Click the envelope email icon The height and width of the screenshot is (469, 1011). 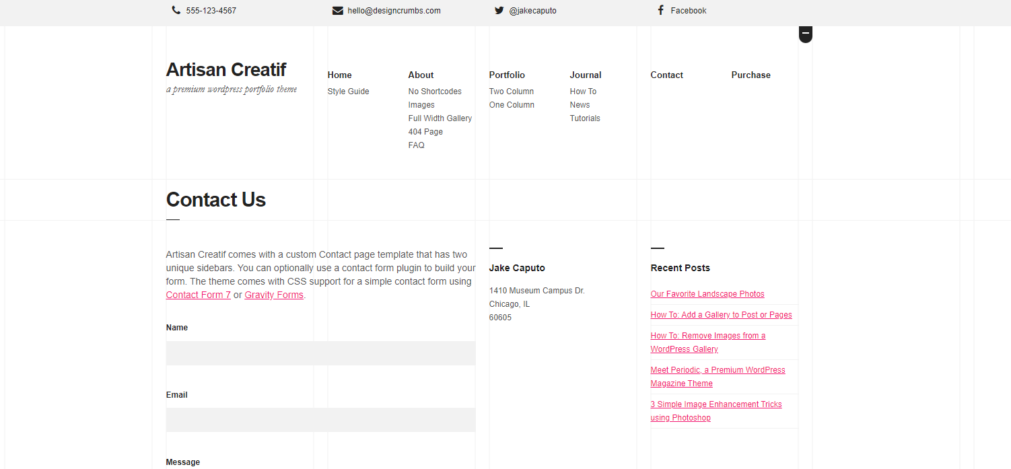click(338, 11)
